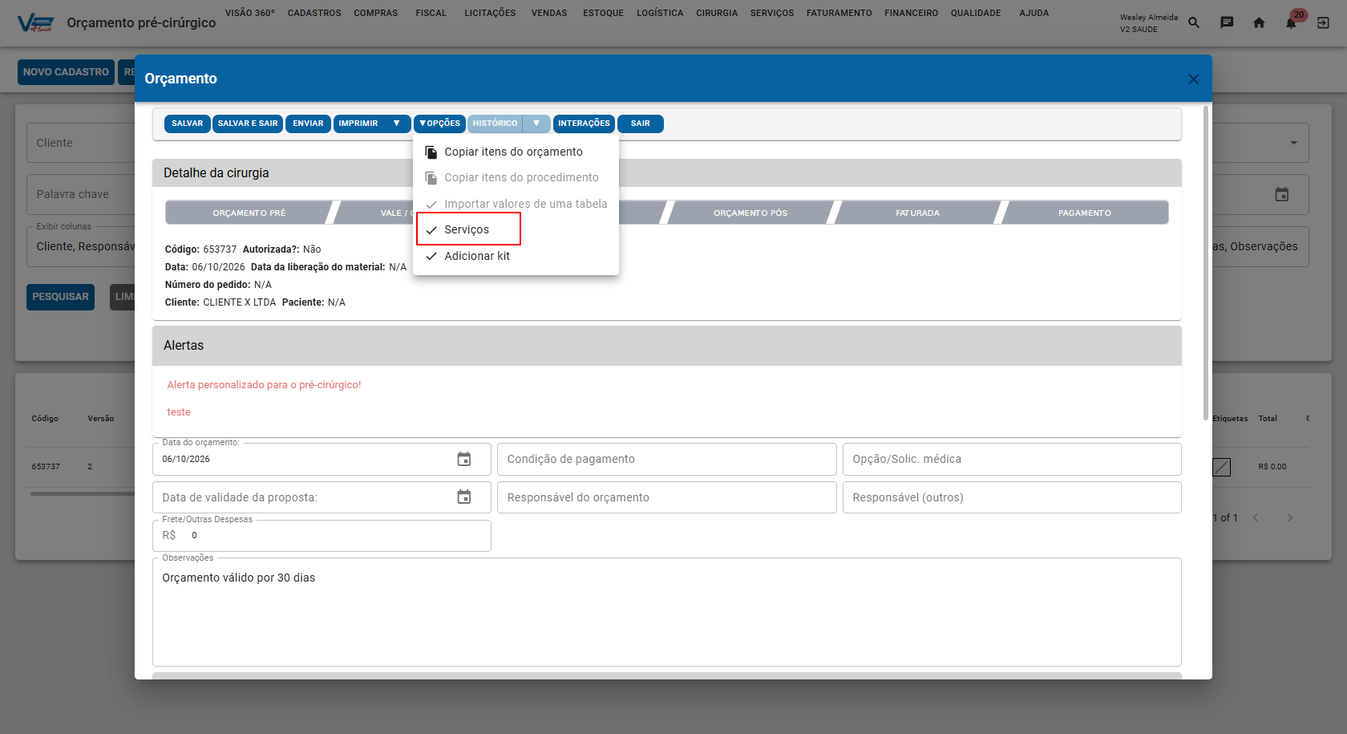This screenshot has width=1347, height=734.
Task: Go to the next page of results
Action: pos(1290,518)
